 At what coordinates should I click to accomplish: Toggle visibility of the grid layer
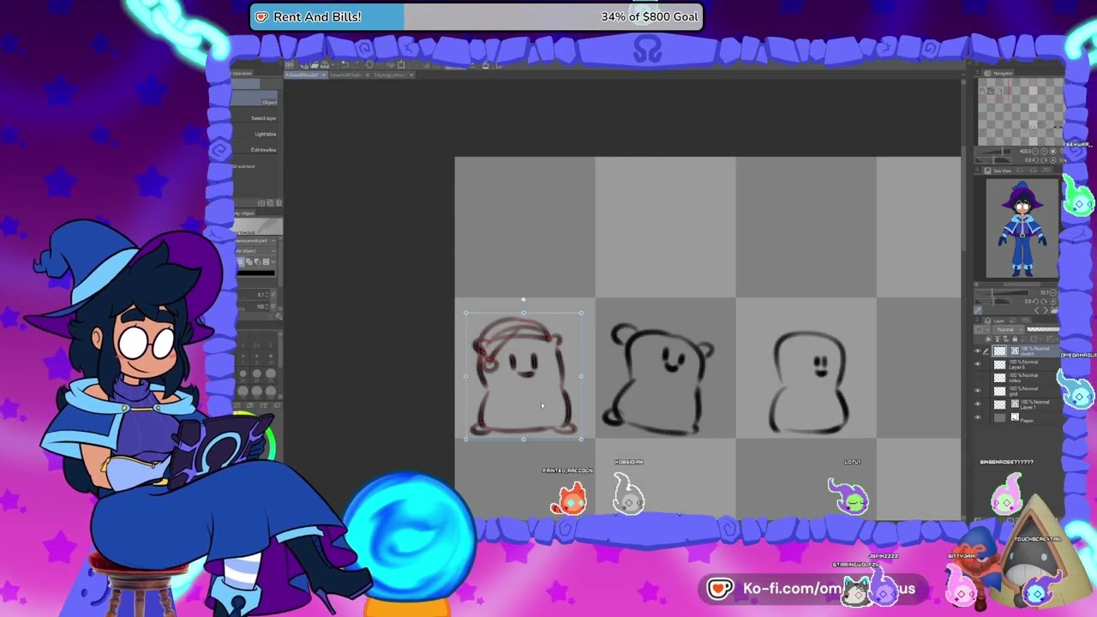978,391
